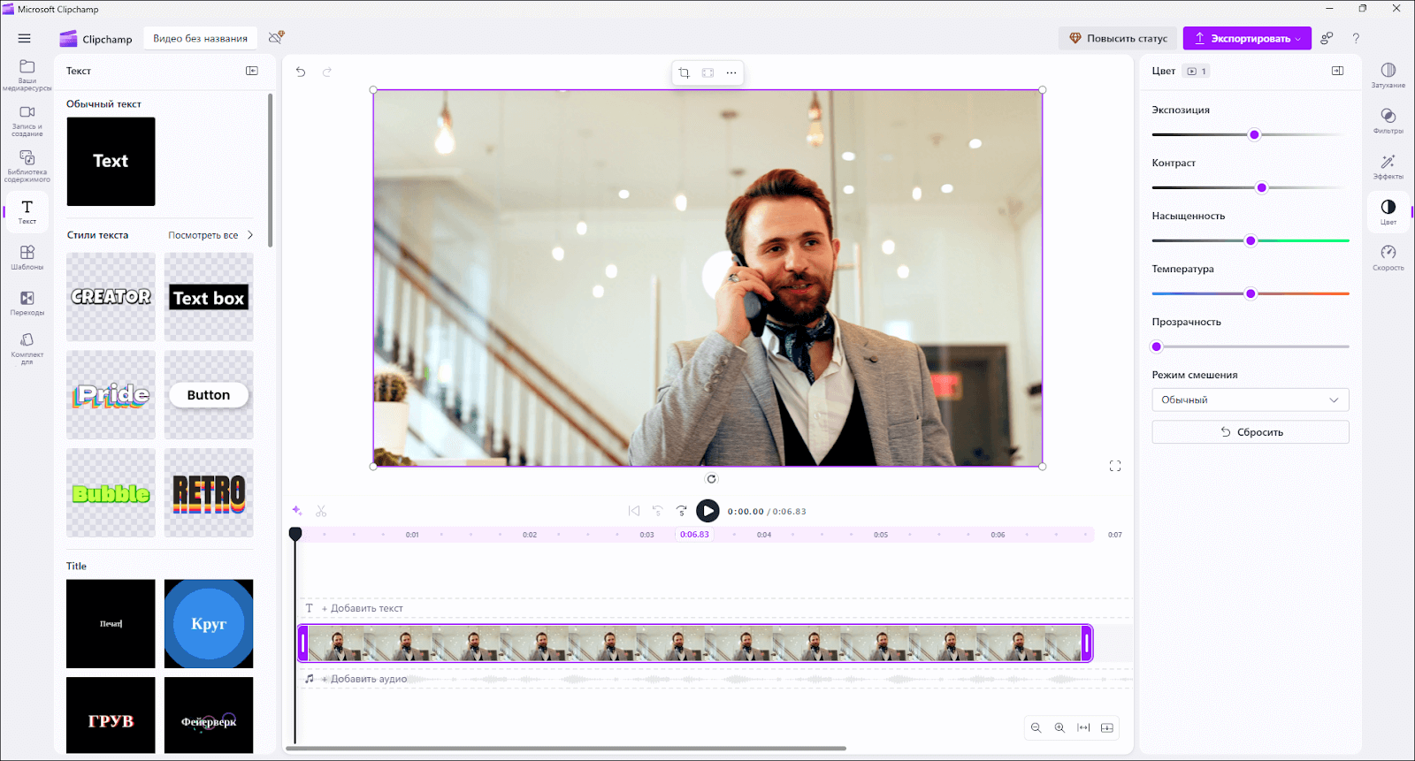
Task: Click the 0:06.83 timeline marker
Action: tap(694, 535)
